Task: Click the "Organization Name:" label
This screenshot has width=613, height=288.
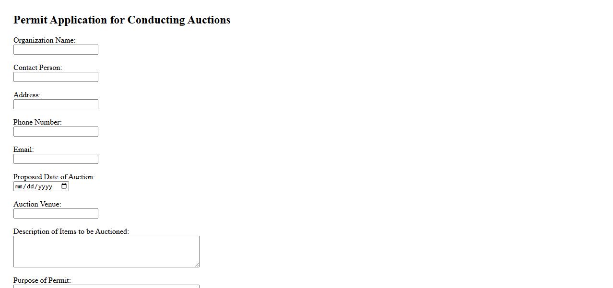Action: 44,40
